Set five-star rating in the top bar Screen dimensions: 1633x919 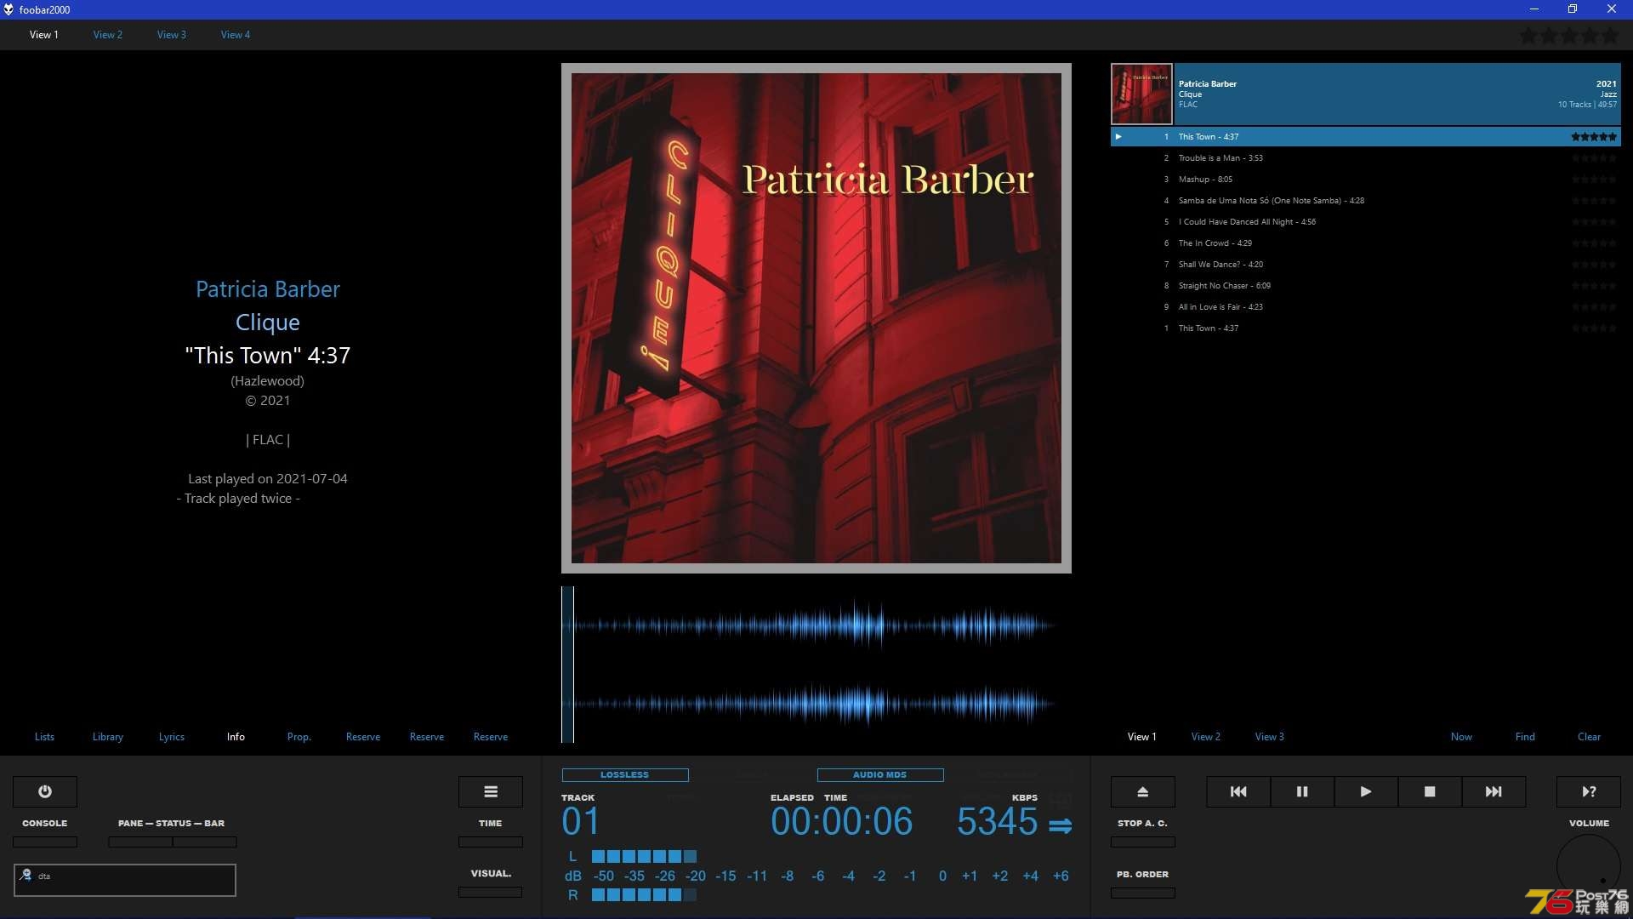pos(1610,36)
